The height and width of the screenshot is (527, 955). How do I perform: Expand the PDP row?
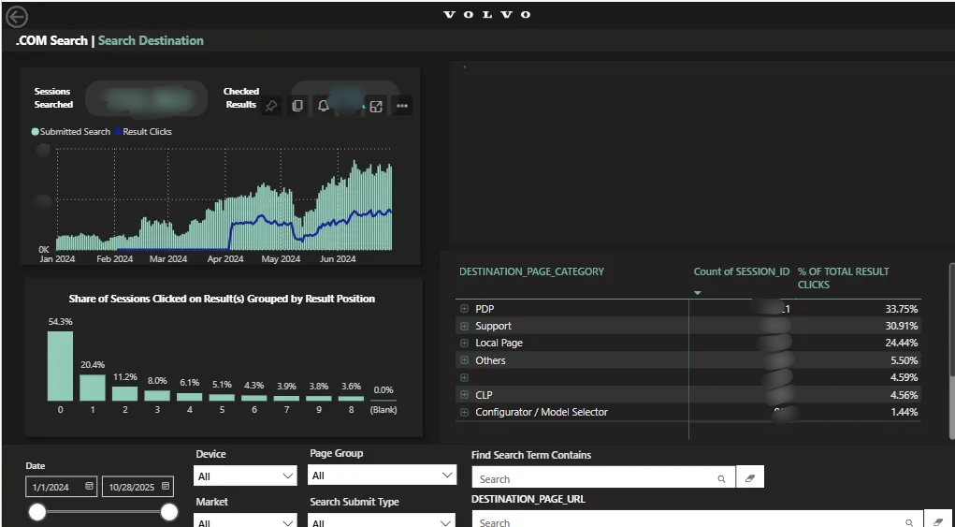[464, 309]
